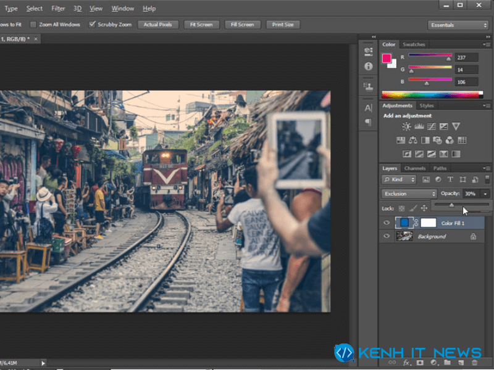
Task: Toggle filter for smart objects
Action: tap(475, 179)
